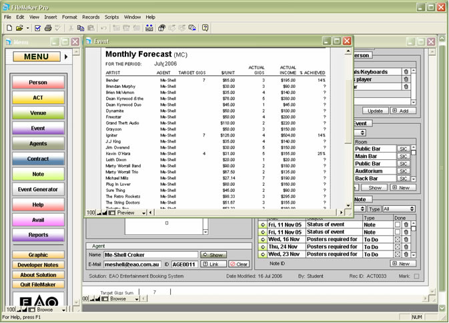Open the Records menu
The height and width of the screenshot is (323, 449).
tap(91, 17)
